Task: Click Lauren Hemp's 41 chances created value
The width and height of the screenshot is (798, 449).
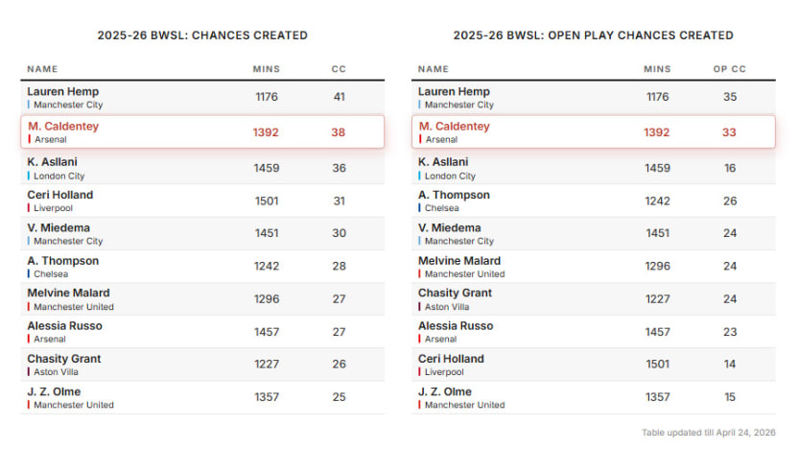Action: [339, 97]
